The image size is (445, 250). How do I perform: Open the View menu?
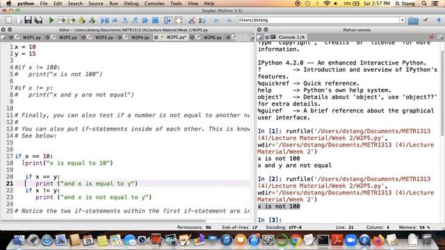tap(193, 3)
